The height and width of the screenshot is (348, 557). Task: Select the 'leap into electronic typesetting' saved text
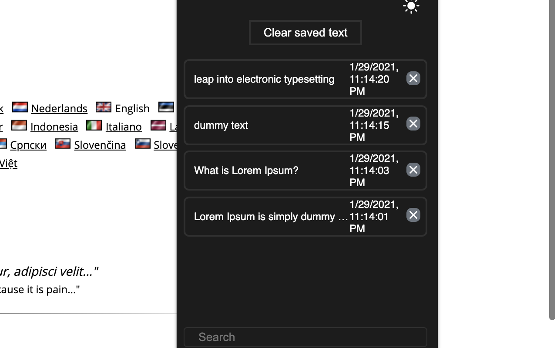click(264, 79)
